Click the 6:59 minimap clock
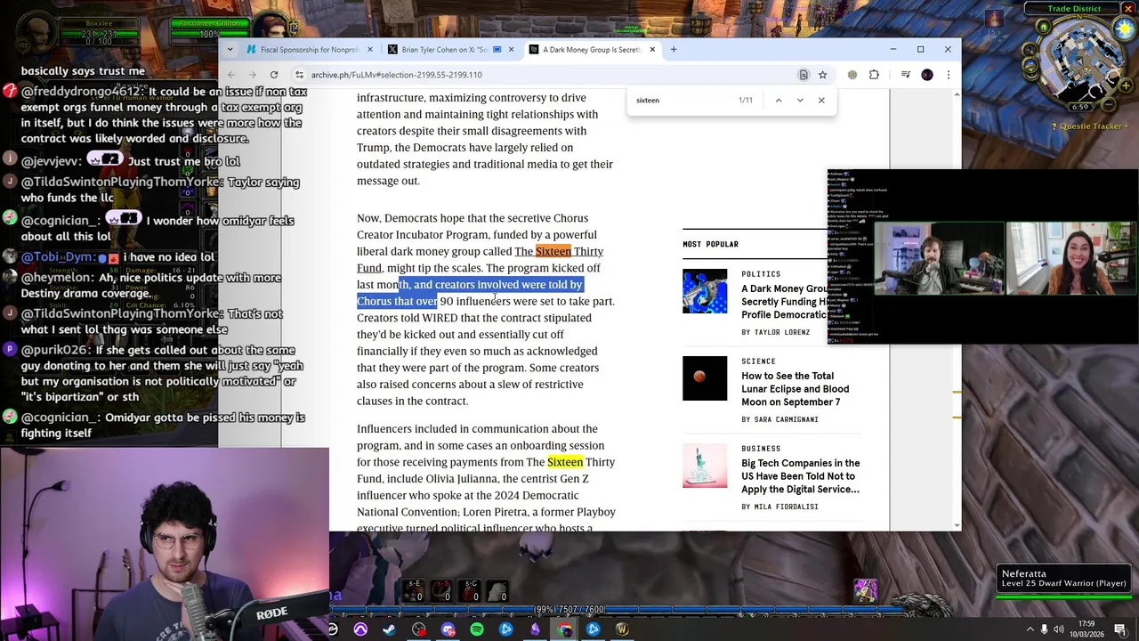Image resolution: width=1139 pixels, height=641 pixels. (x=1080, y=107)
